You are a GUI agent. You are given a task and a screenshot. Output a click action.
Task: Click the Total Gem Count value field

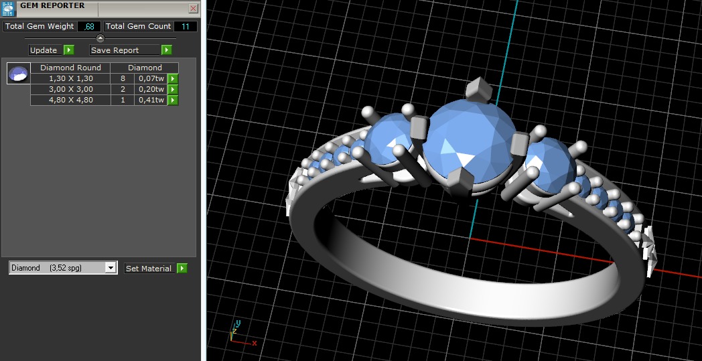click(x=186, y=26)
